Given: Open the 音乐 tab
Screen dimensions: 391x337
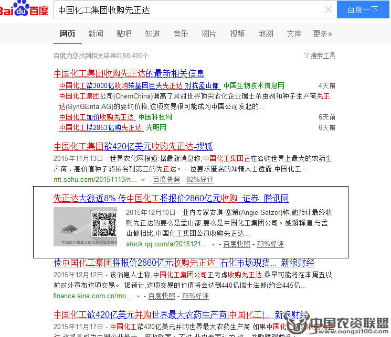Looking at the screenshot, I should (181, 34).
